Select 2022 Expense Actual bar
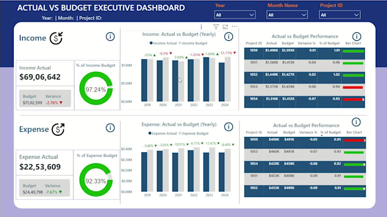The width and height of the screenshot is (387, 217). 191,171
